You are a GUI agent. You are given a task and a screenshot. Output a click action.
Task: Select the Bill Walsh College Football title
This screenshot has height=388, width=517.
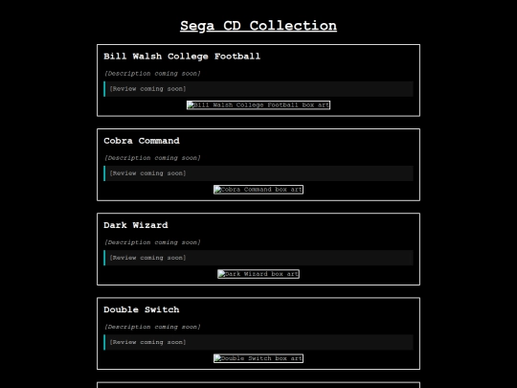tap(182, 57)
